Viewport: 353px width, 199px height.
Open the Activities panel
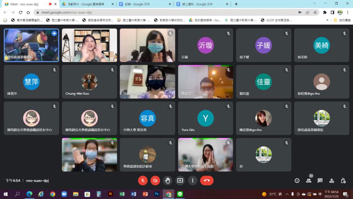click(332, 181)
